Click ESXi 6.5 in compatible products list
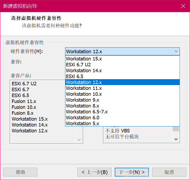 pos(20,95)
